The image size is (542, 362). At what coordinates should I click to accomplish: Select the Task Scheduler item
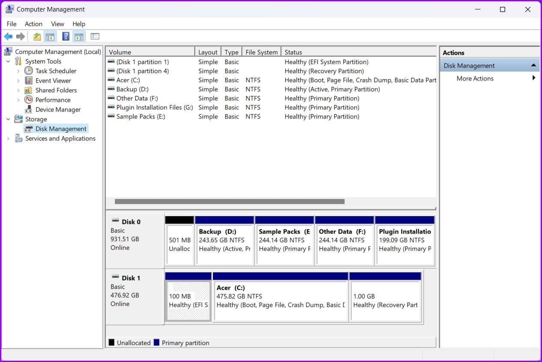coord(56,71)
